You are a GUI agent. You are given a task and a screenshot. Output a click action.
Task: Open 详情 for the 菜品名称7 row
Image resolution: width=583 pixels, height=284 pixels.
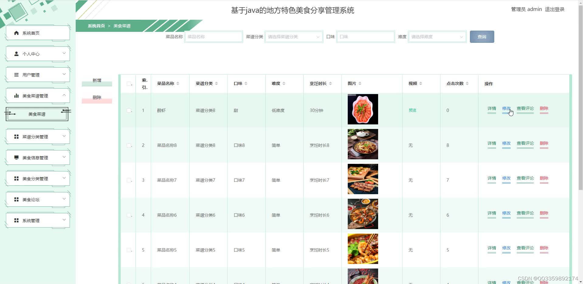(x=492, y=178)
